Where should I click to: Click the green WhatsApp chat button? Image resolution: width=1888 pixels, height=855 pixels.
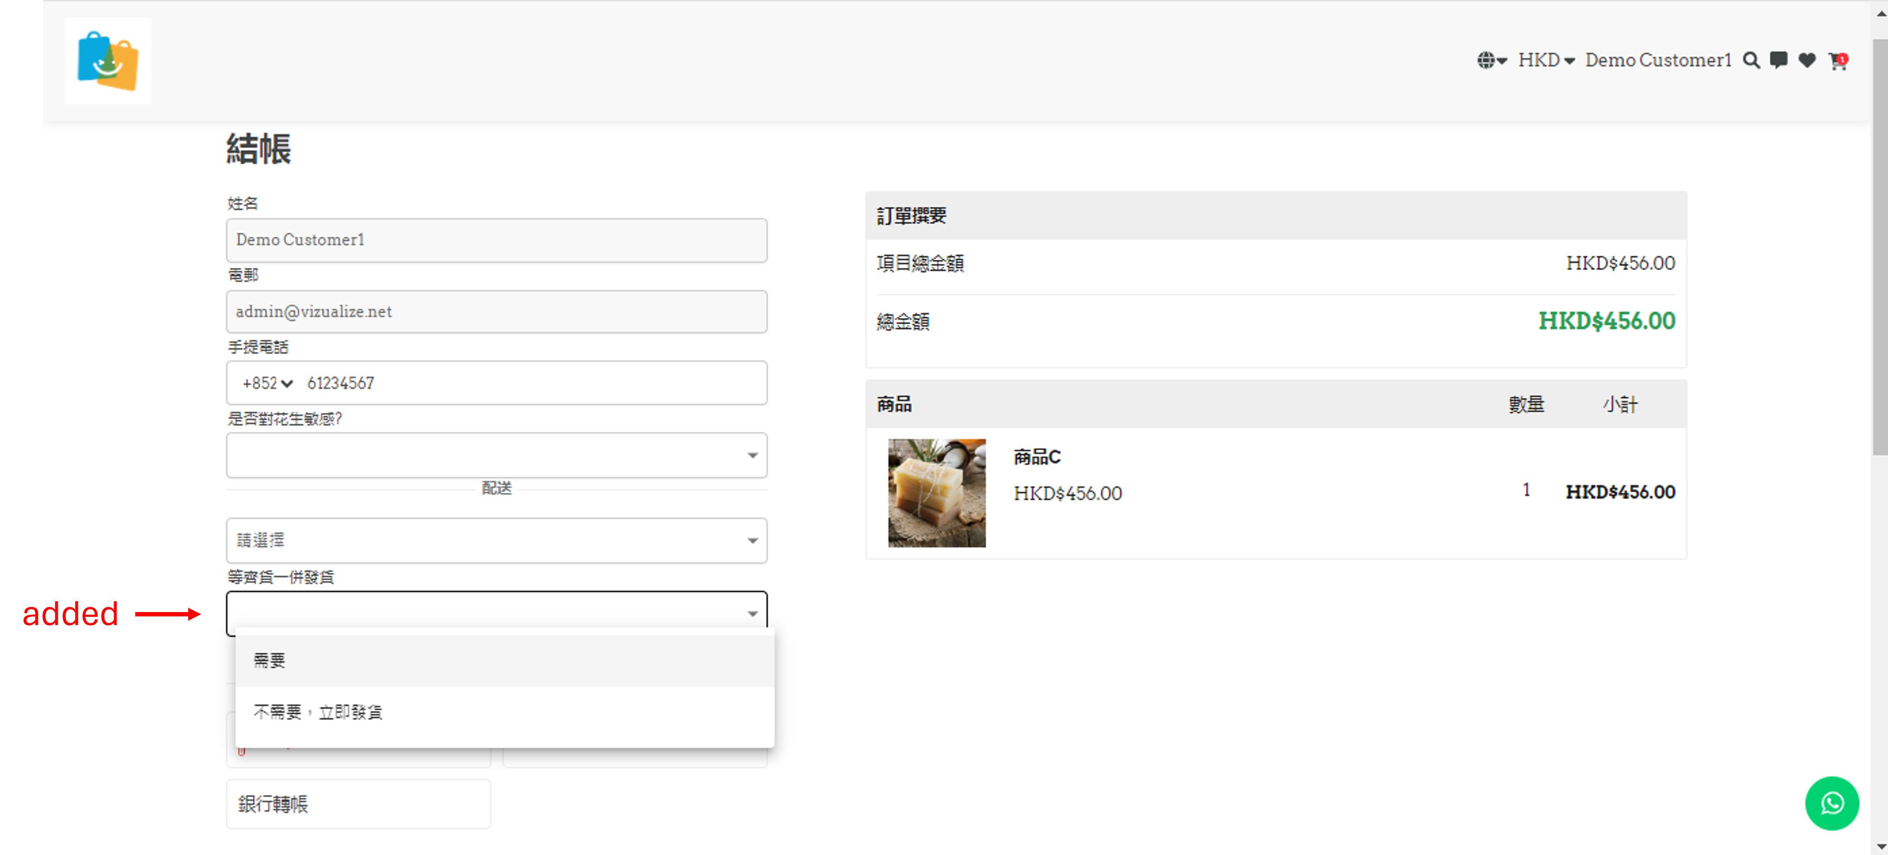pyautogui.click(x=1831, y=803)
